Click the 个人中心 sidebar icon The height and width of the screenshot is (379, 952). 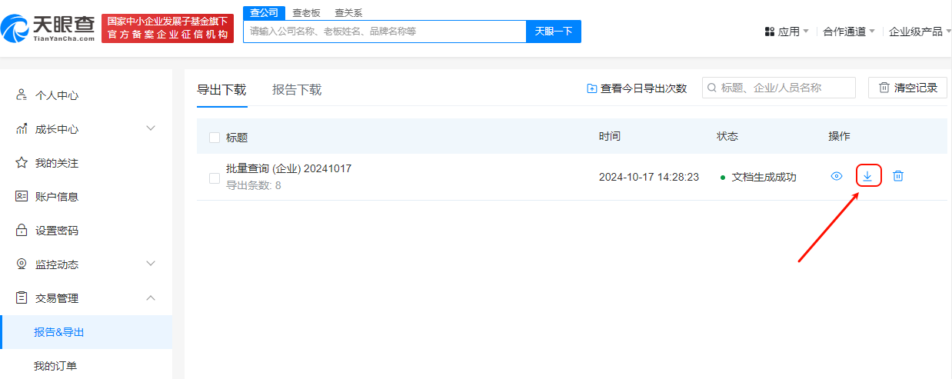point(22,95)
